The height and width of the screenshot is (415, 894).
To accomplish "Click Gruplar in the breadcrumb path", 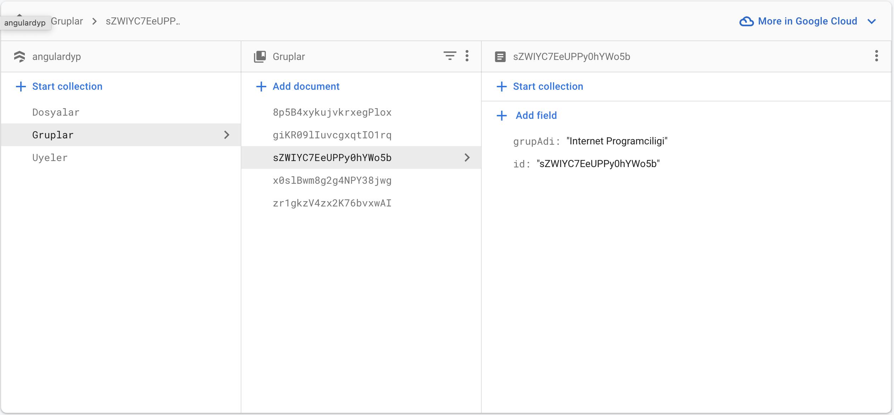I will 67,21.
